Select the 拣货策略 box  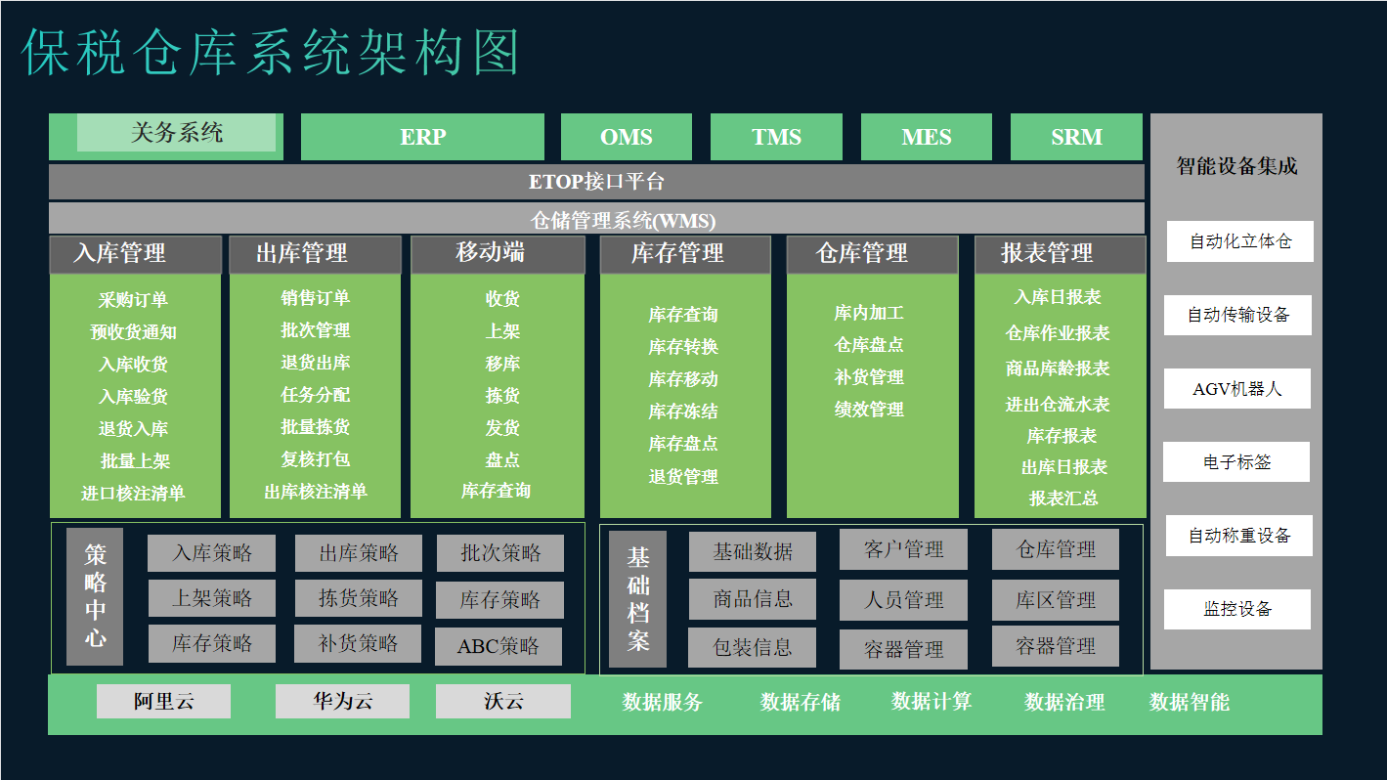(359, 598)
